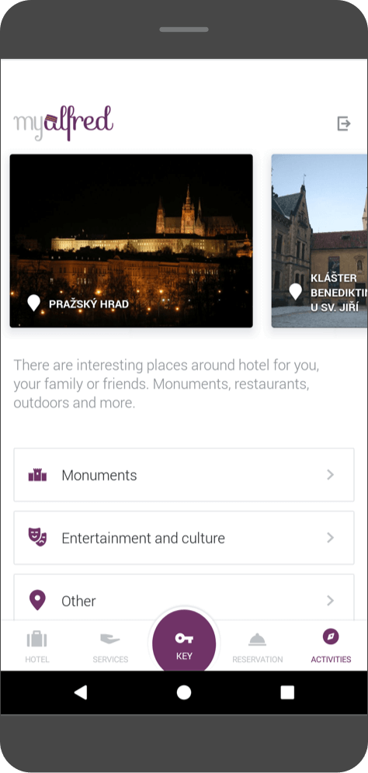Tap the theater masks icon
This screenshot has width=368, height=773.
click(x=37, y=537)
